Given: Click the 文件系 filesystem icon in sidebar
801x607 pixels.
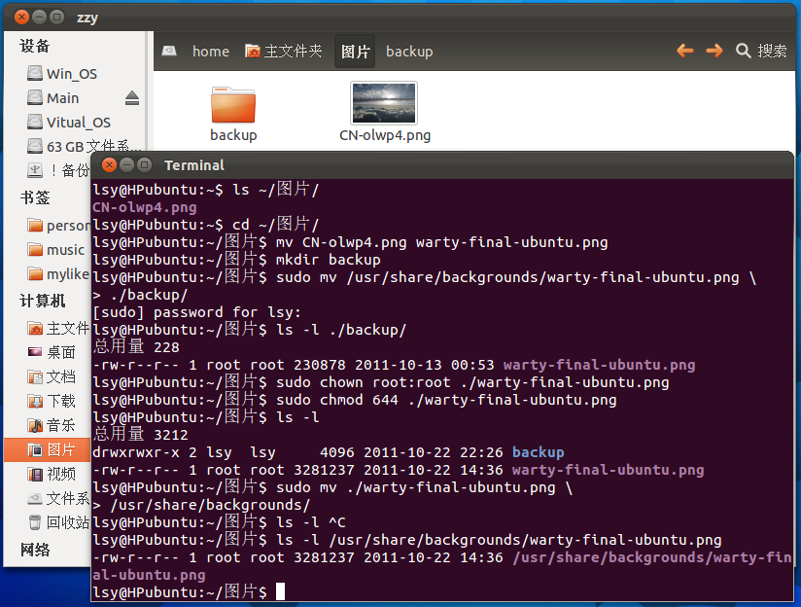Looking at the screenshot, I should tap(35, 498).
